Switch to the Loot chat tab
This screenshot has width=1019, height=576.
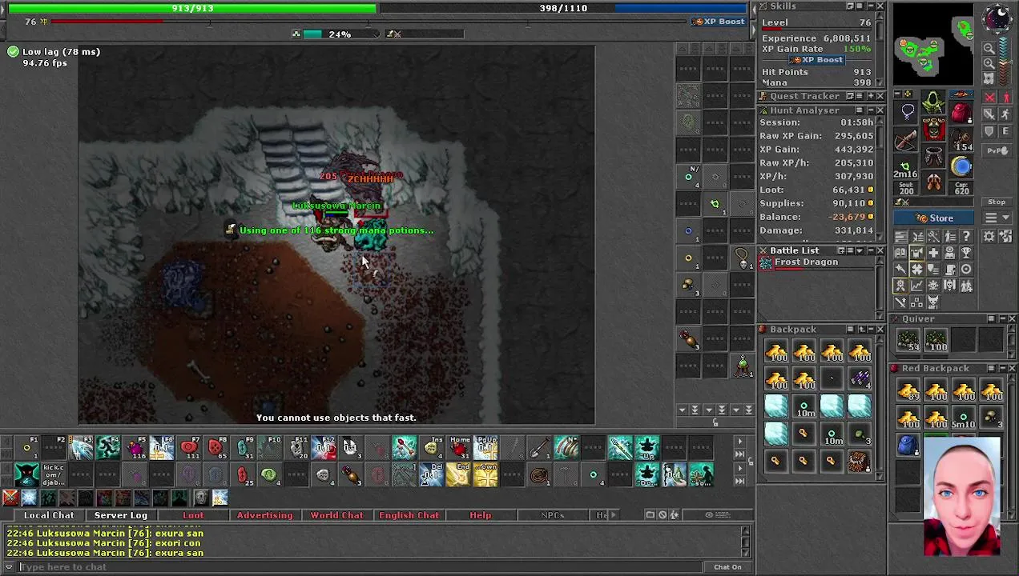(193, 515)
